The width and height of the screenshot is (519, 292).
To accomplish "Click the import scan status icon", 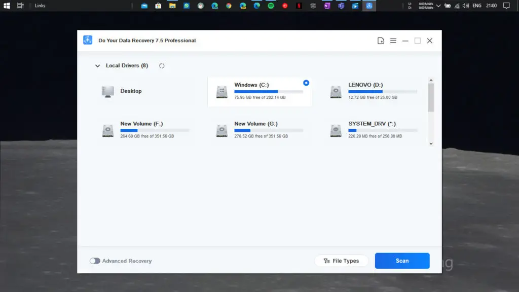I will (381, 41).
